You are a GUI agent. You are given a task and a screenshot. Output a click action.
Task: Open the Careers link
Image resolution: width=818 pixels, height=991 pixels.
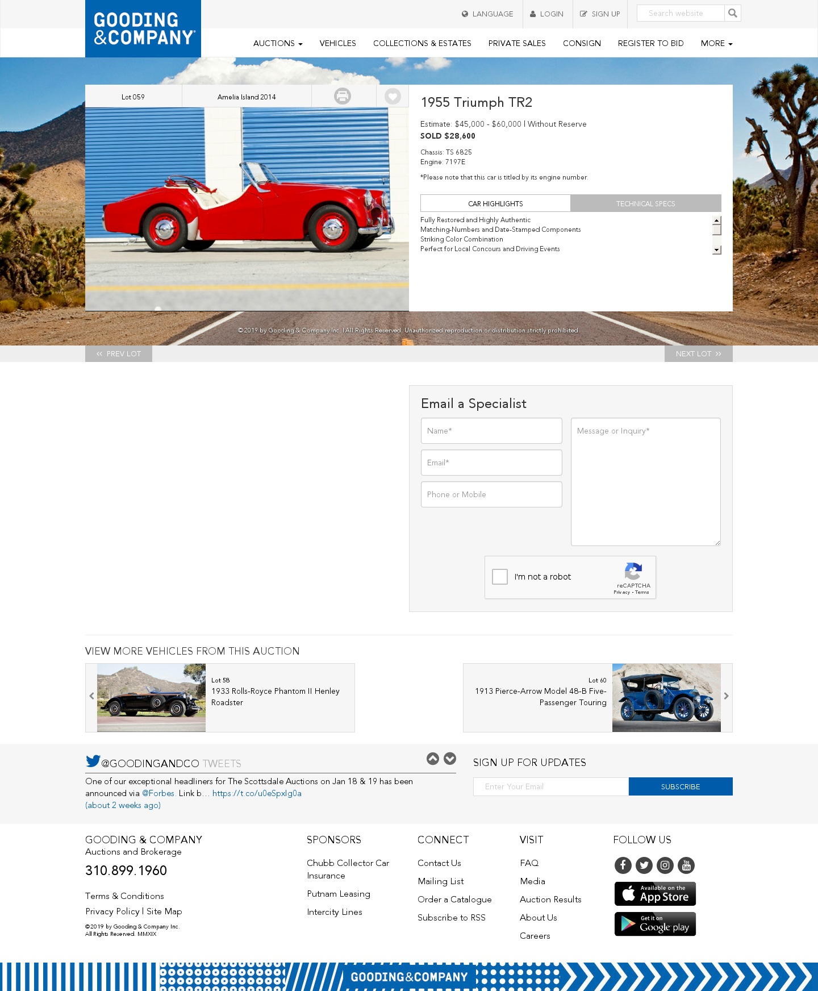click(535, 936)
